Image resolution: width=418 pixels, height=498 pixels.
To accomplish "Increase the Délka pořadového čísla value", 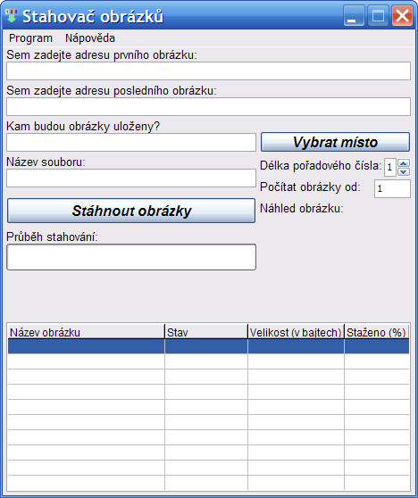I will point(404,163).
